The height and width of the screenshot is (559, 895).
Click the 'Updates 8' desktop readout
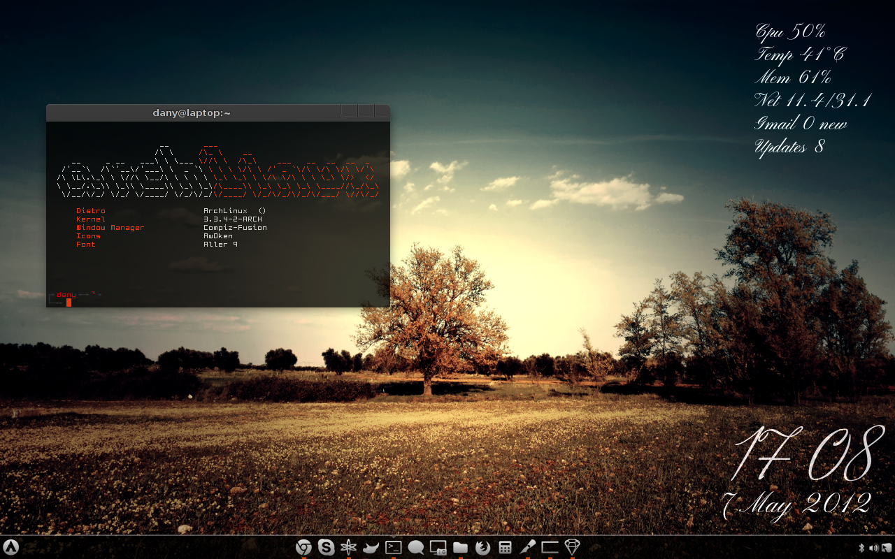(x=790, y=147)
